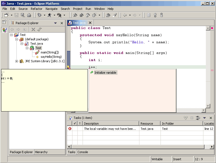Click the Print toolbar icon
This screenshot has height=163, width=216.
coord(29,15)
